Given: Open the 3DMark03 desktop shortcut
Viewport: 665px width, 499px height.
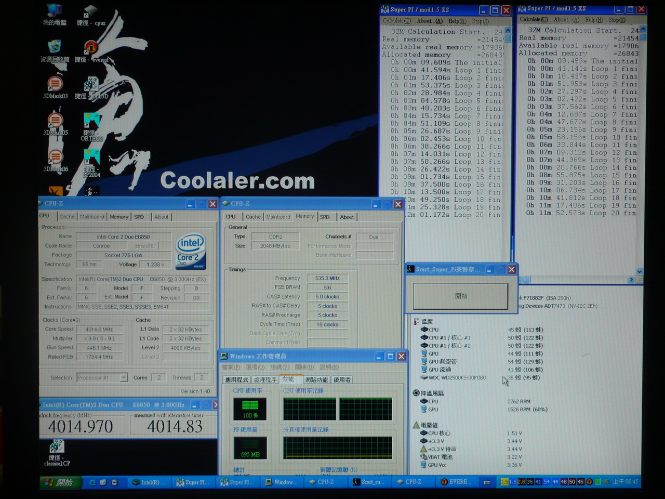Looking at the screenshot, I should point(55,87).
